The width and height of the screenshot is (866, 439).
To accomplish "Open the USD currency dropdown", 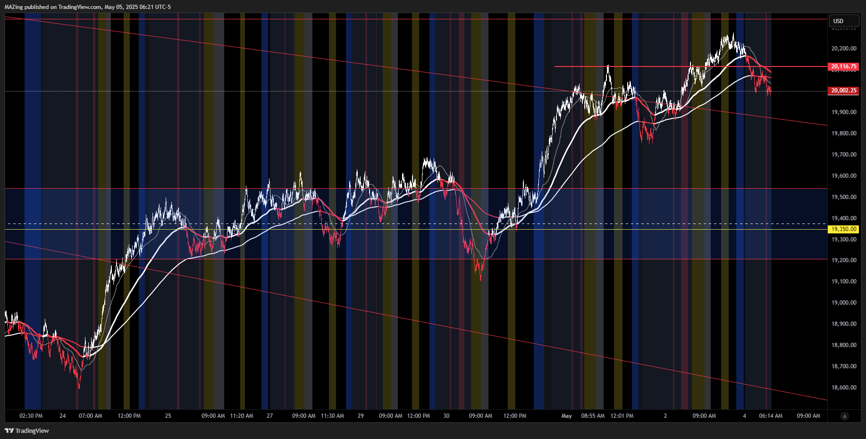I will pos(844,21).
